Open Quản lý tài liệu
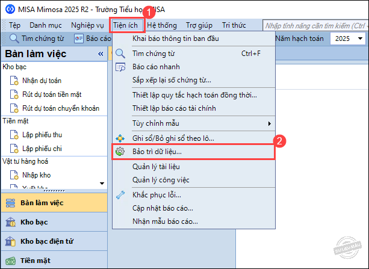Viewport: 369px width, 269px height. click(x=193, y=167)
